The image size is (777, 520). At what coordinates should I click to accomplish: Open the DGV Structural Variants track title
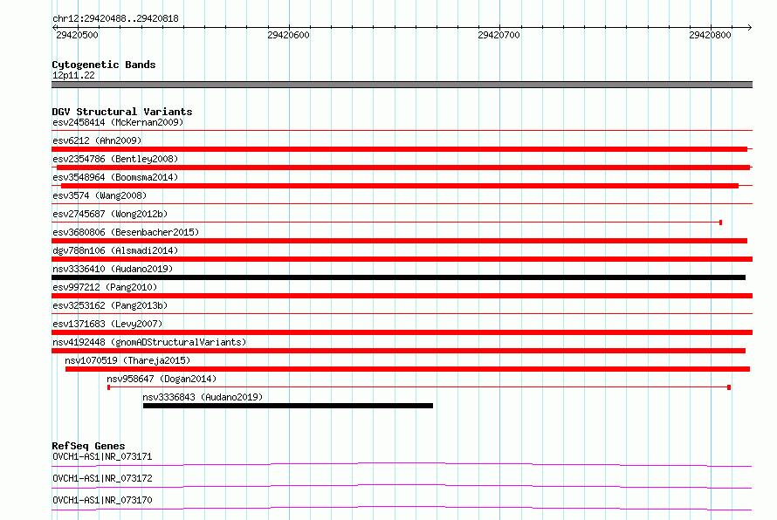pyautogui.click(x=122, y=112)
